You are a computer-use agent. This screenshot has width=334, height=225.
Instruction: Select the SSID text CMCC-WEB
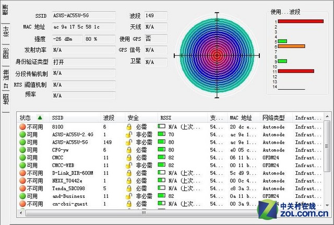[x=63, y=165]
